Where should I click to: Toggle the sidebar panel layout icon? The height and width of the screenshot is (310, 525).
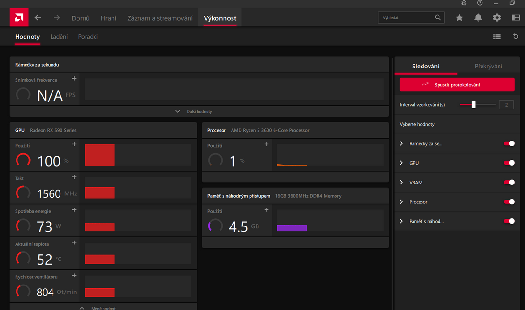point(516,18)
